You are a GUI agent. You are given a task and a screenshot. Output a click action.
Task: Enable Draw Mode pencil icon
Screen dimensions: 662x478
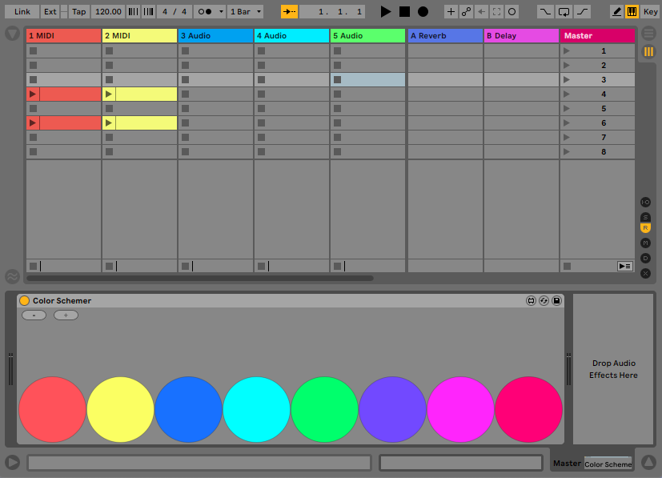[616, 12]
